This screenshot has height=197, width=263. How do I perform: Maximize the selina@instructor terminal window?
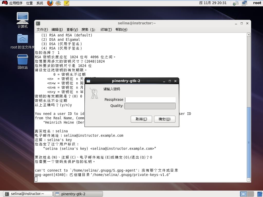click(241, 23)
